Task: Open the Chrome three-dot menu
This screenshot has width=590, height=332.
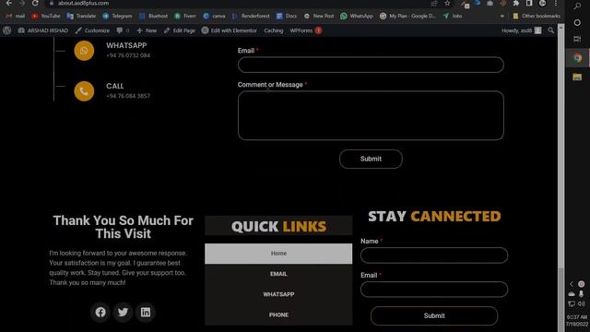Action: tap(556, 4)
